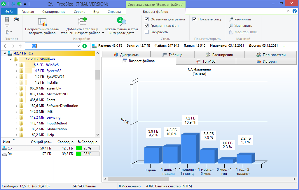Expand the Installer folder
The width and height of the screenshot is (299, 190).
point(16,82)
